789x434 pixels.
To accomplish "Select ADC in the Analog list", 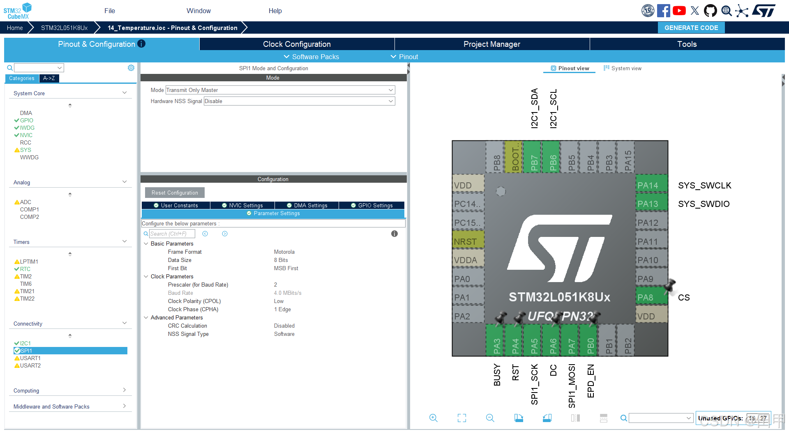I will pos(25,202).
